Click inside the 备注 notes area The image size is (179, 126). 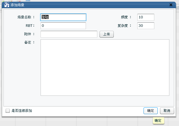[x=105, y=67]
